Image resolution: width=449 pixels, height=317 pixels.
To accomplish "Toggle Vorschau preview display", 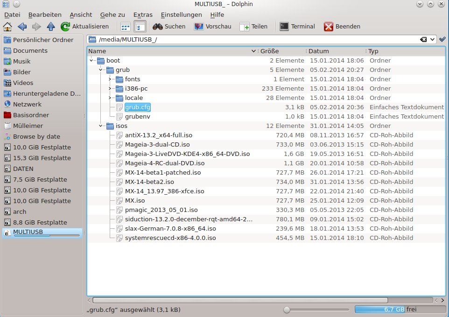I will click(213, 27).
